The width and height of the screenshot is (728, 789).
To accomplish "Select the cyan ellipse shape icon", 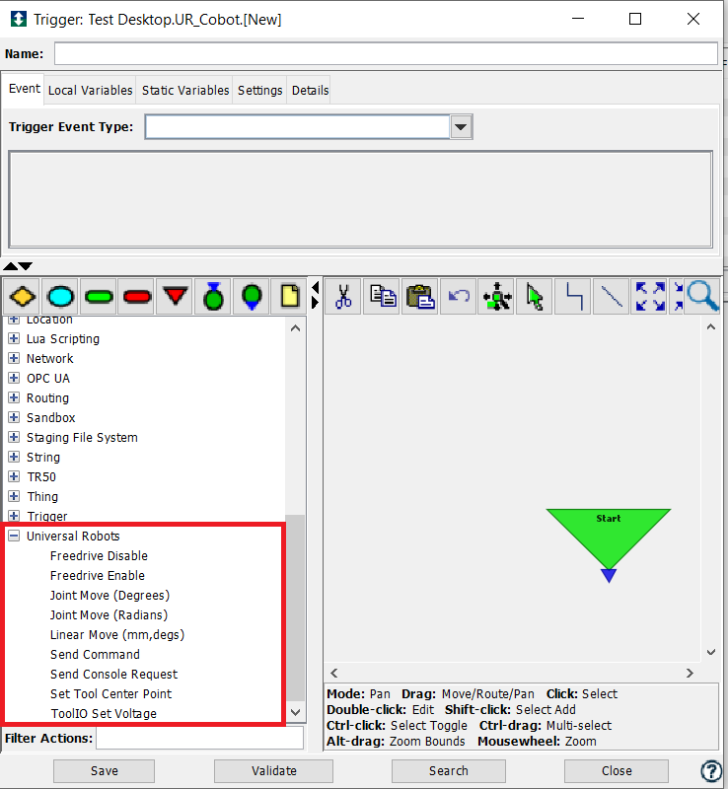I will tap(61, 296).
